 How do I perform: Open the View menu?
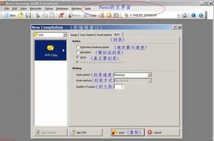tap(23, 9)
